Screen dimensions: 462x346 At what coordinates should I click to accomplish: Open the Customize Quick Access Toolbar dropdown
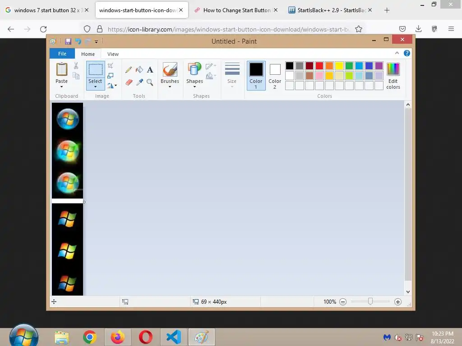point(97,42)
